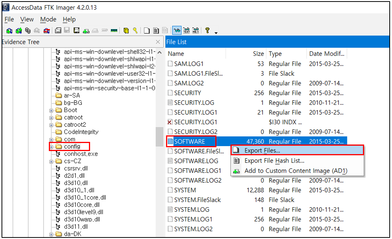Select the deleted SECURITY.LOG1 $I30 INDX entry

point(256,122)
